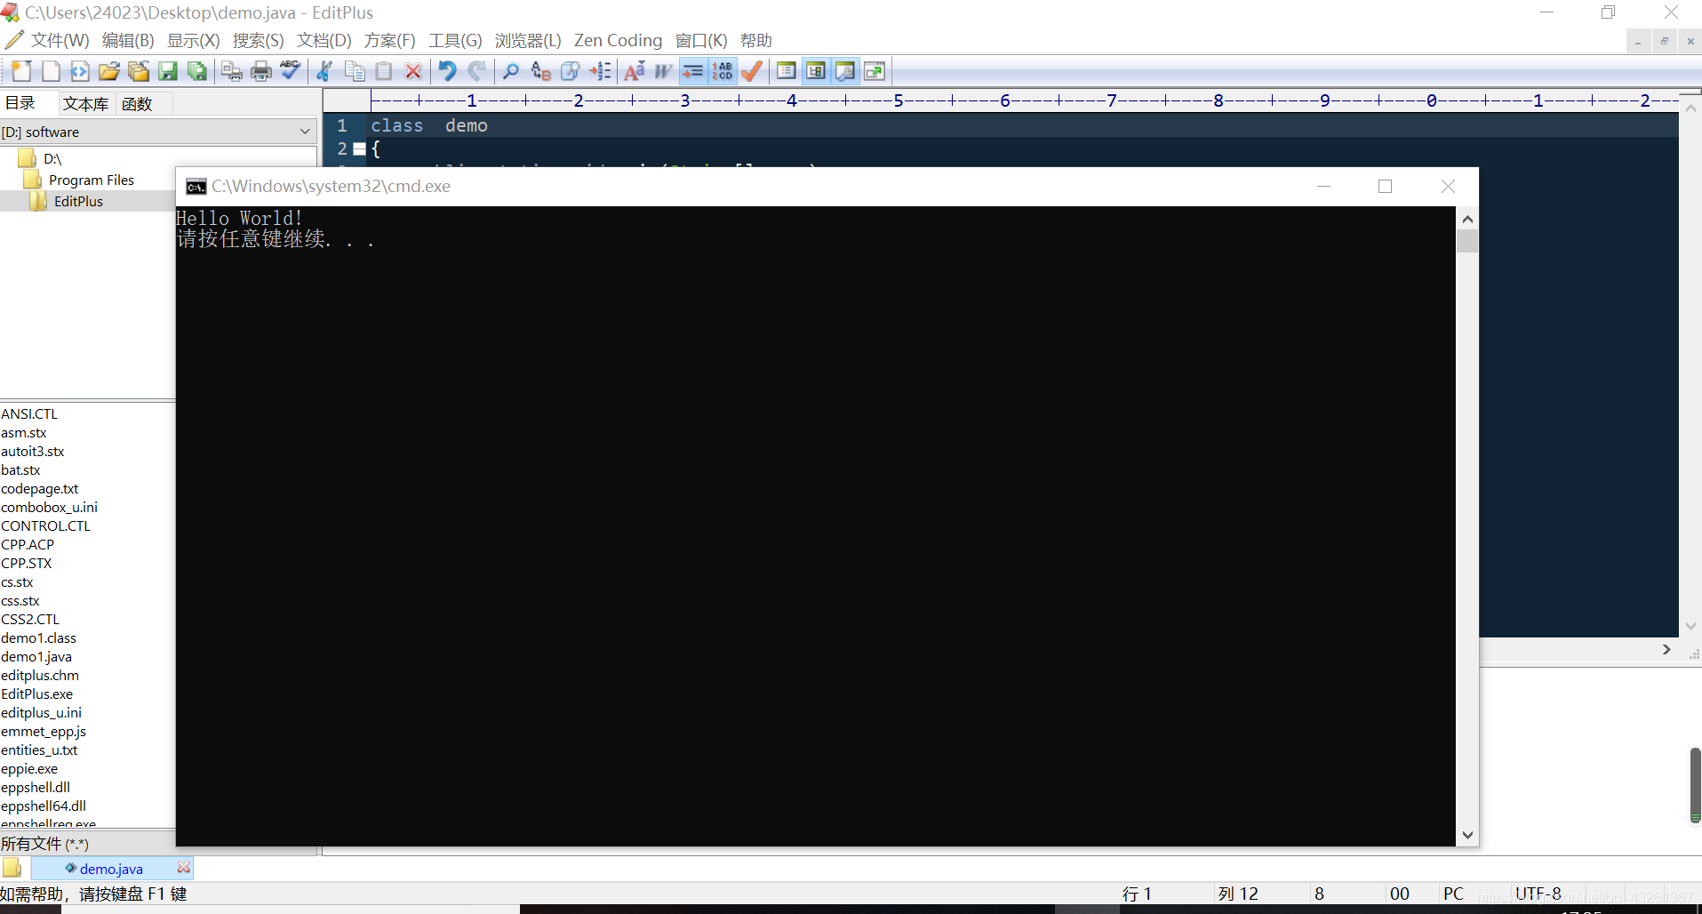This screenshot has width=1702, height=914.
Task: Select demo1.java in file list
Action: point(36,657)
